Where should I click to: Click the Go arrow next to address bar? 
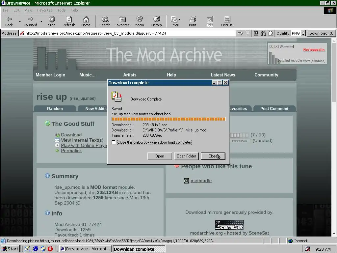tap(240, 33)
